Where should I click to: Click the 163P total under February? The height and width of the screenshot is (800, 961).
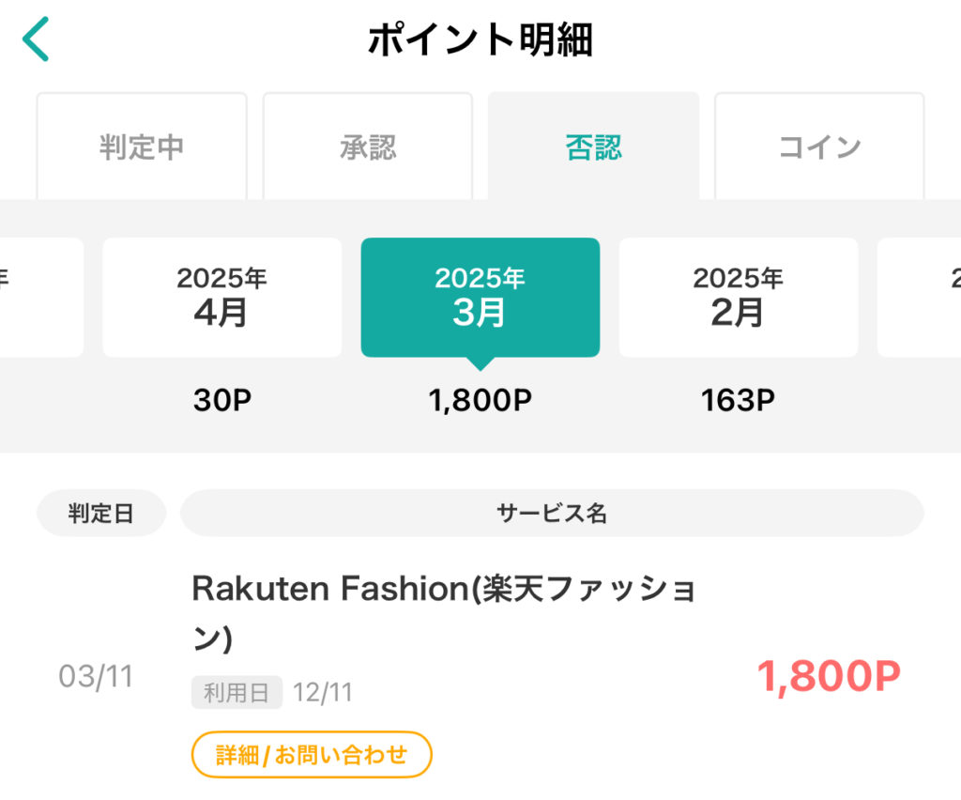click(738, 401)
